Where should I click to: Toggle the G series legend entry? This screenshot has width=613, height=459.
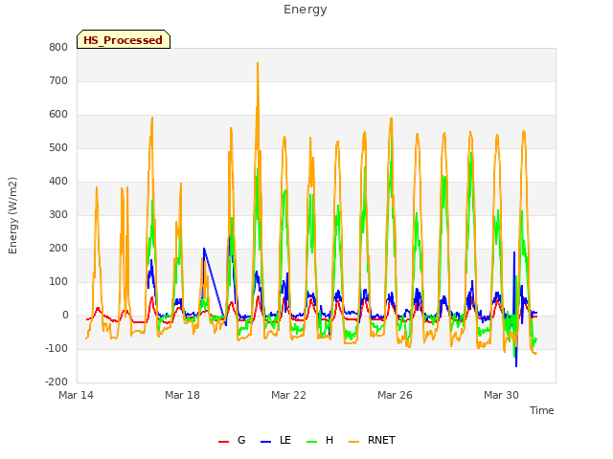click(232, 440)
